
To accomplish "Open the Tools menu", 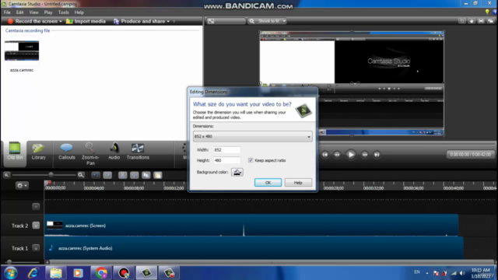I will (x=63, y=12).
